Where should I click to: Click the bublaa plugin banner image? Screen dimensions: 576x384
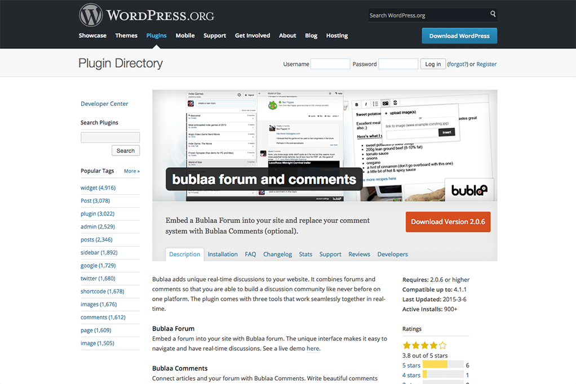click(x=325, y=146)
